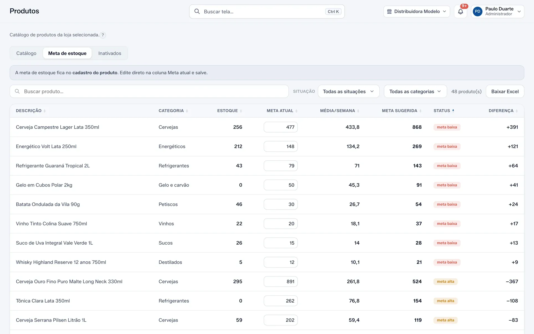Image resolution: width=534 pixels, height=334 pixels.
Task: Expand the Paulo Duarte account menu chevron
Action: coord(519,11)
